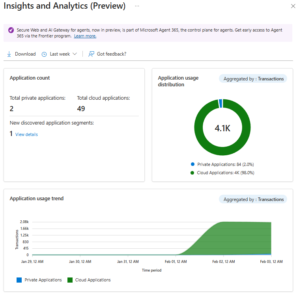Image resolution: width=297 pixels, height=296 pixels.
Task: Open Aggregated by selector on usage trend
Action: coord(253,199)
